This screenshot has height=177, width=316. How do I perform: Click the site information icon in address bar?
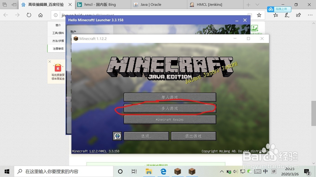coord(56,15)
